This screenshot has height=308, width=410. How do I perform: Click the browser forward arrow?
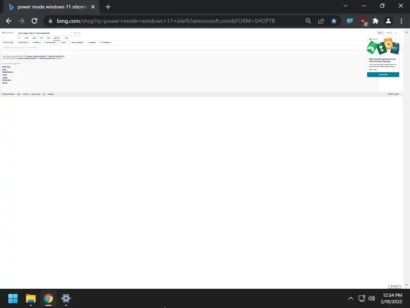pos(22,21)
